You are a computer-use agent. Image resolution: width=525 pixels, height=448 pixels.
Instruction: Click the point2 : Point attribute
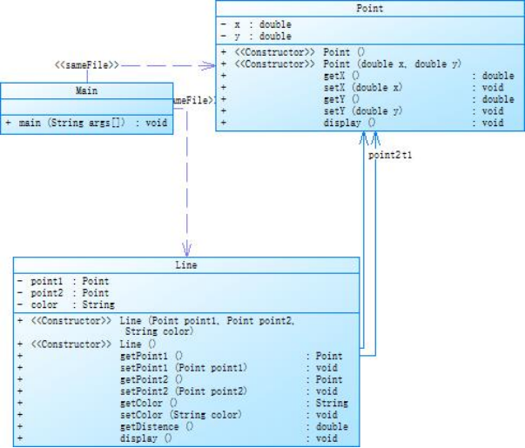point(64,293)
